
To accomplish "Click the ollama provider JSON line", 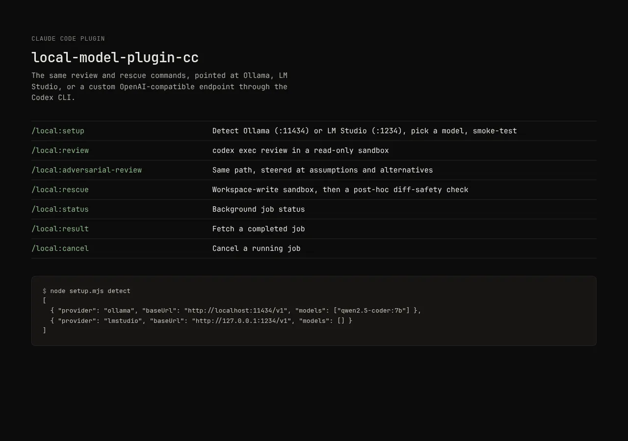I will tap(235, 311).
